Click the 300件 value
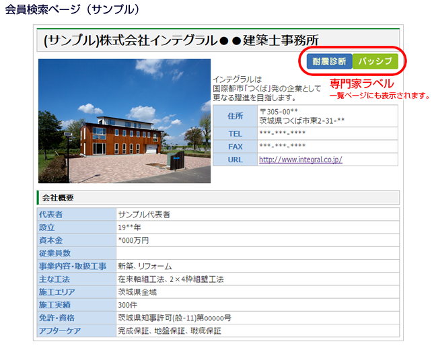Screen dimensions: 436x348 (128, 305)
